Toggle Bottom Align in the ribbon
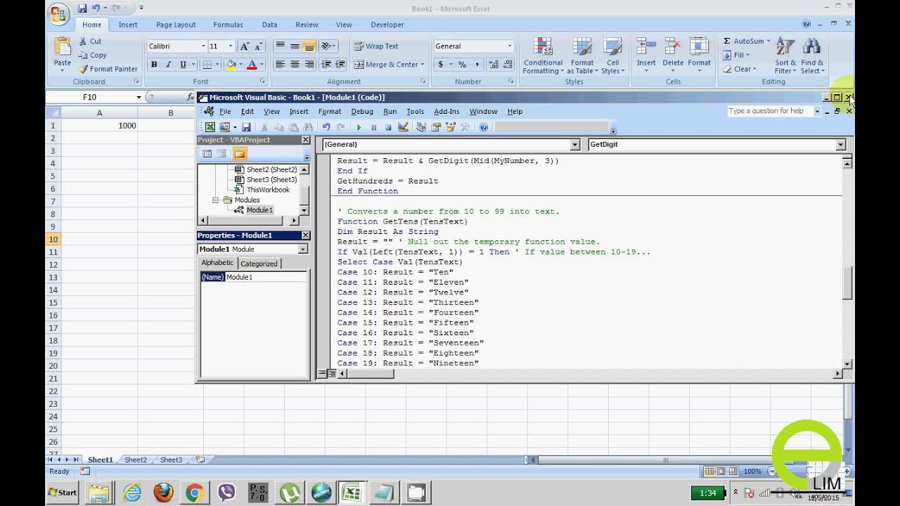Viewport: 900px width, 506px height. (x=309, y=46)
